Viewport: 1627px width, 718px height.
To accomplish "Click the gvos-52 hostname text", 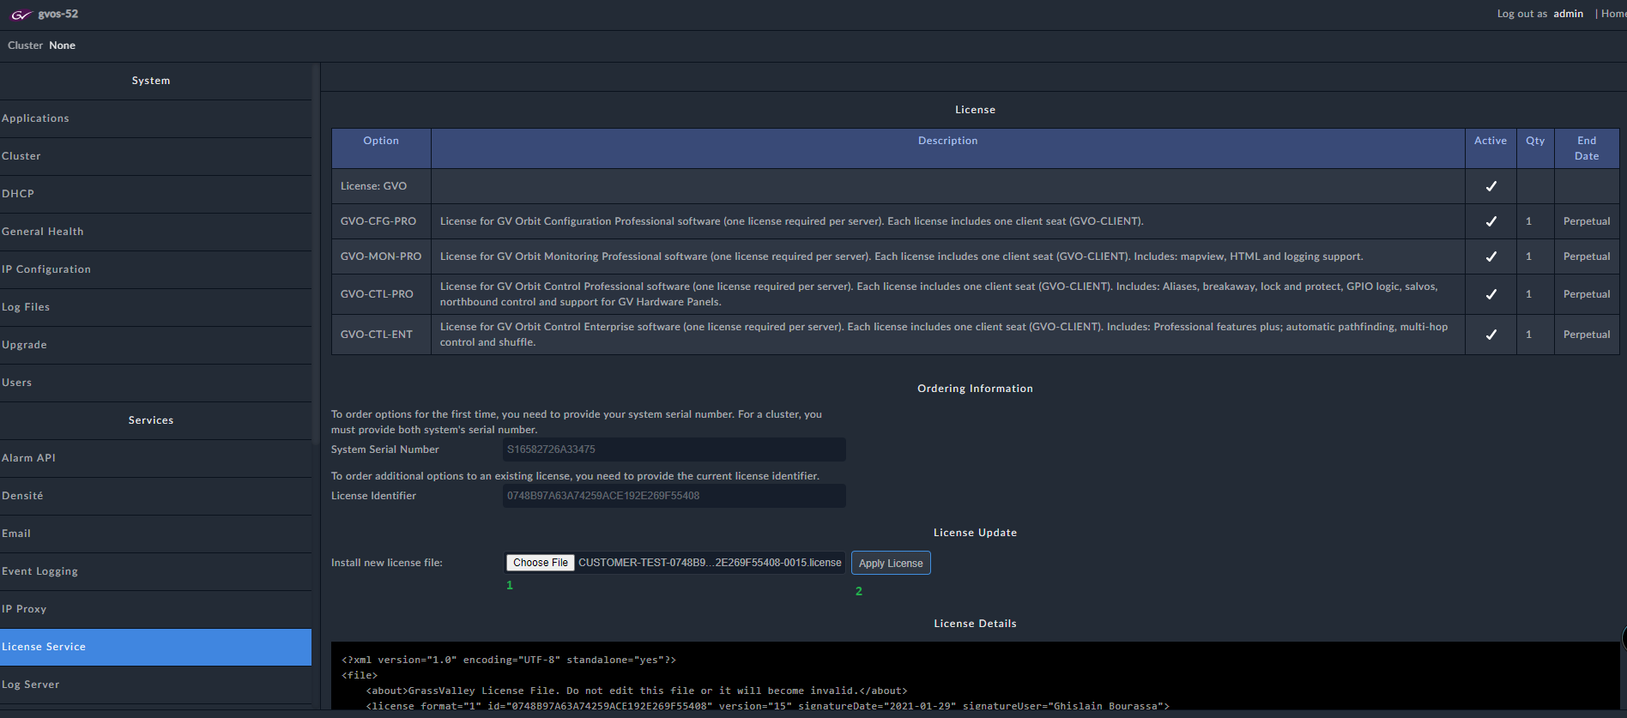I will click(58, 14).
